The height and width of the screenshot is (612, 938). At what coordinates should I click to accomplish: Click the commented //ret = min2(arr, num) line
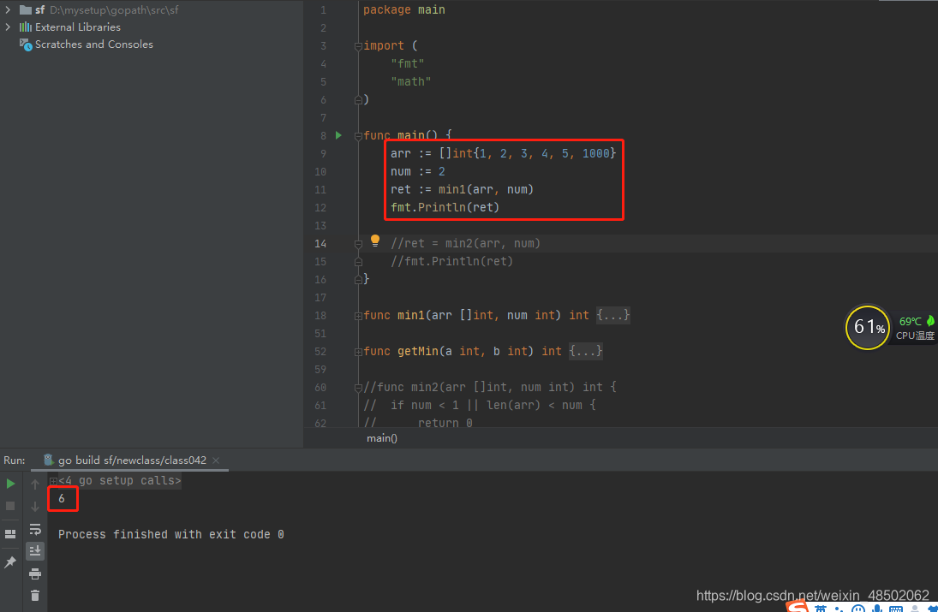pyautogui.click(x=465, y=243)
